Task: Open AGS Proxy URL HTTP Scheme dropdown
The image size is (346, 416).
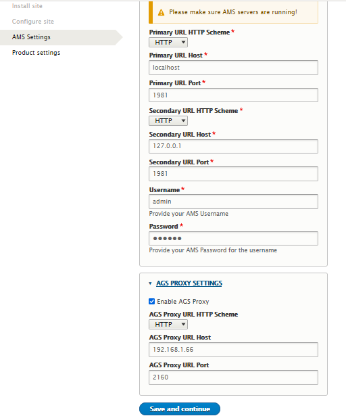Action: click(x=168, y=325)
